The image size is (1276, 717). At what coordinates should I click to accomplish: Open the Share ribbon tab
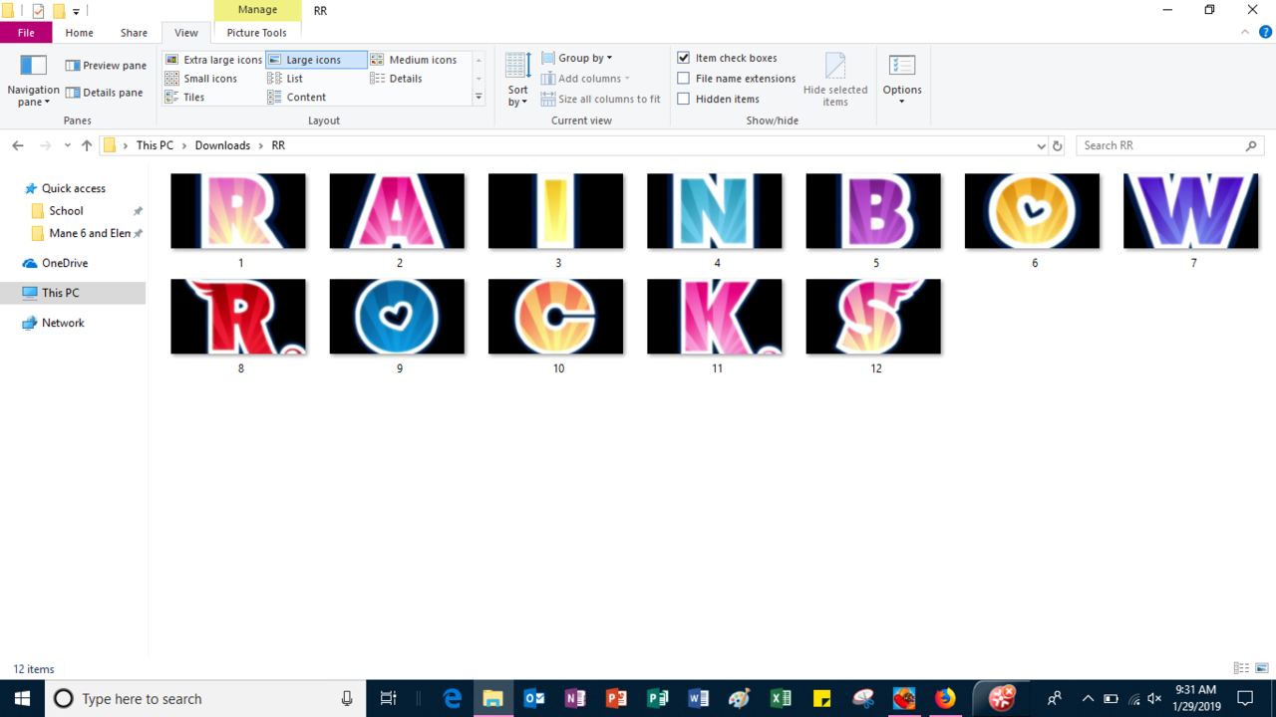click(x=134, y=33)
